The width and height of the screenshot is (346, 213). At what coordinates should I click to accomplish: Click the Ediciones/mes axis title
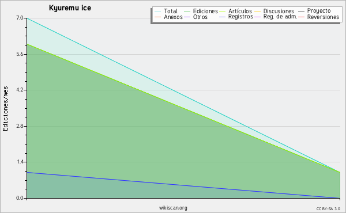[x=5, y=109]
